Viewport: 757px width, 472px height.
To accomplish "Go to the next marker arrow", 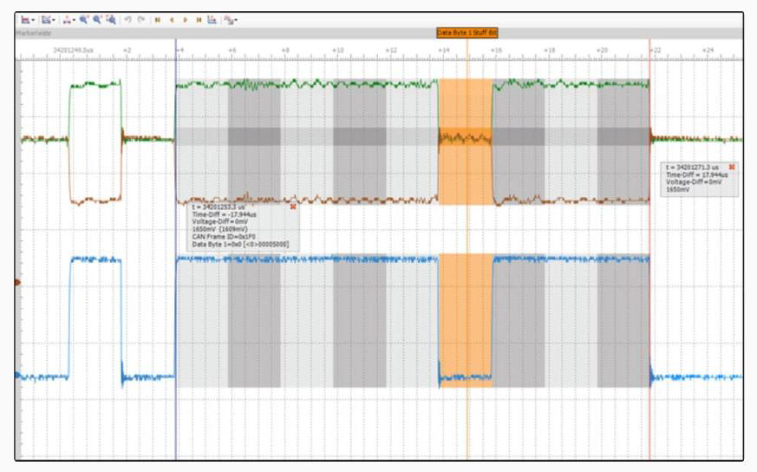I will point(185,20).
